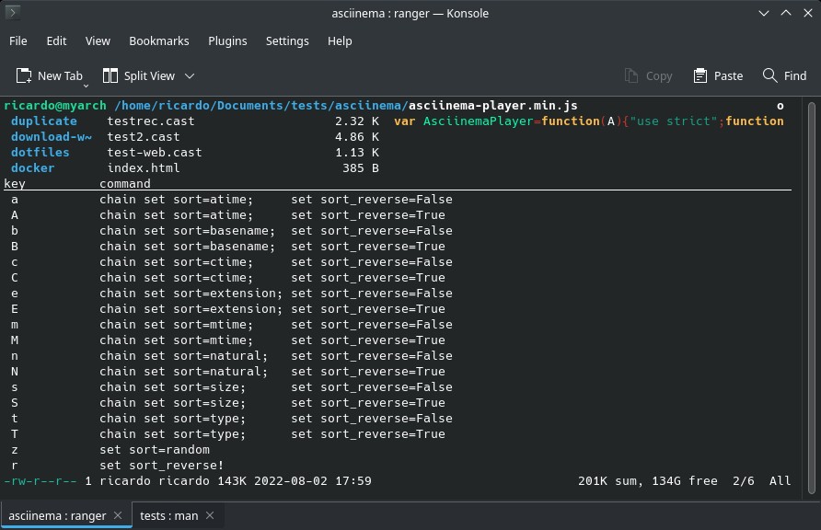Open the Bookmarks menu
The height and width of the screenshot is (530, 821).
pyautogui.click(x=159, y=40)
